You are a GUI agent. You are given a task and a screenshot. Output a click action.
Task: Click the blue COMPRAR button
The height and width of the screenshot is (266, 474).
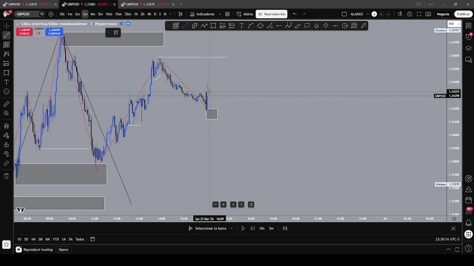54,32
